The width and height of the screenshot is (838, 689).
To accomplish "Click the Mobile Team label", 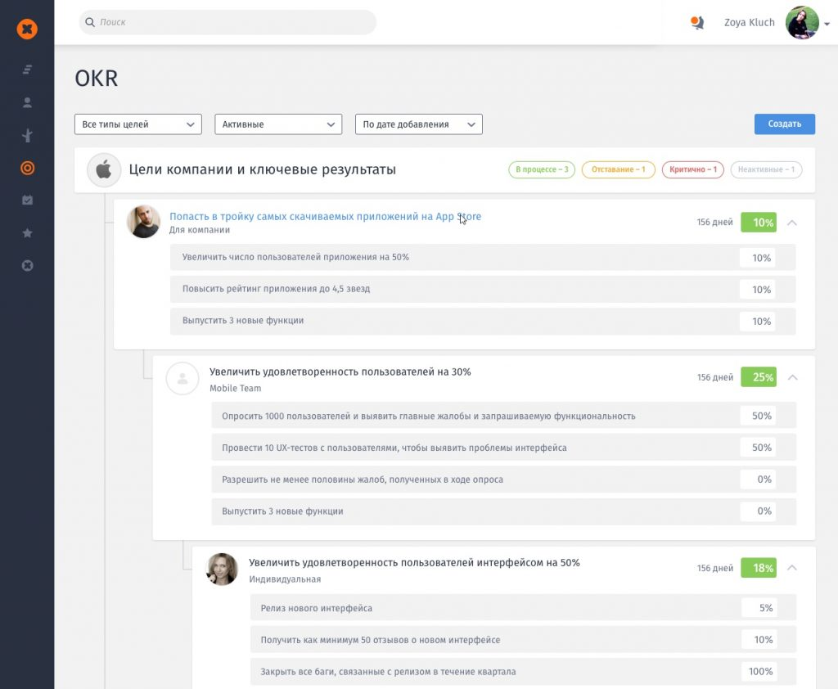I will tap(235, 389).
